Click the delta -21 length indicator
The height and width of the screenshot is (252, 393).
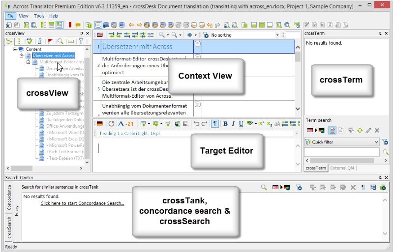[126, 124]
